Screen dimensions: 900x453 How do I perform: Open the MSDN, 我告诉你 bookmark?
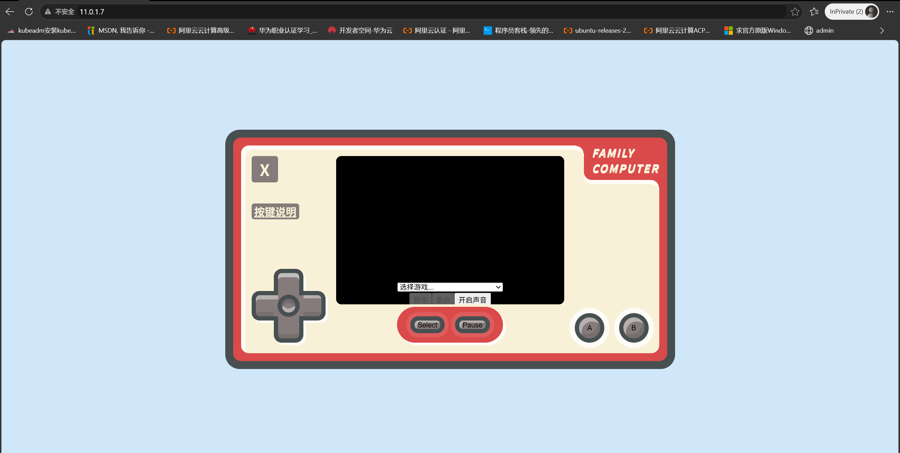pos(121,31)
